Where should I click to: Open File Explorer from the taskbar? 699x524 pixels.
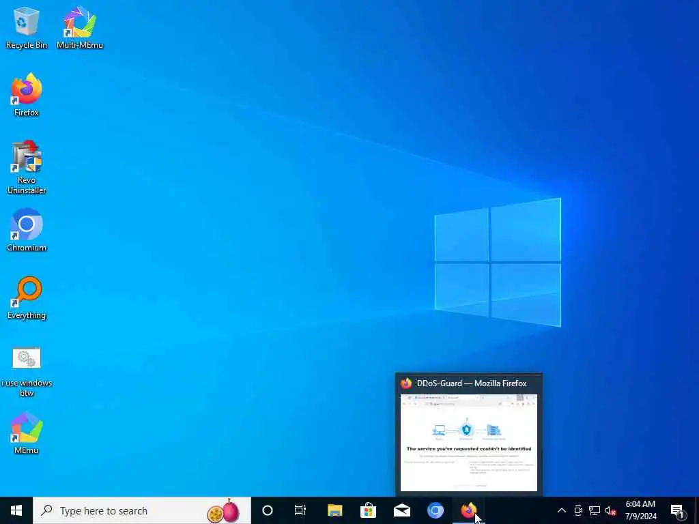334,510
